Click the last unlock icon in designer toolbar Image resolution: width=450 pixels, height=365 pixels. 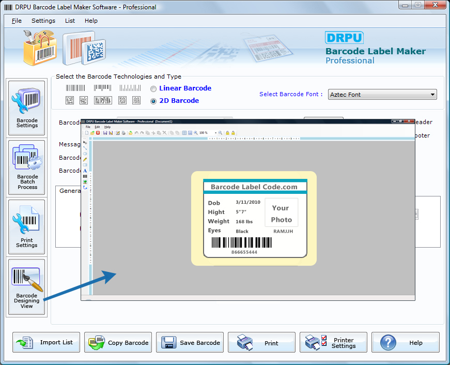tap(233, 133)
